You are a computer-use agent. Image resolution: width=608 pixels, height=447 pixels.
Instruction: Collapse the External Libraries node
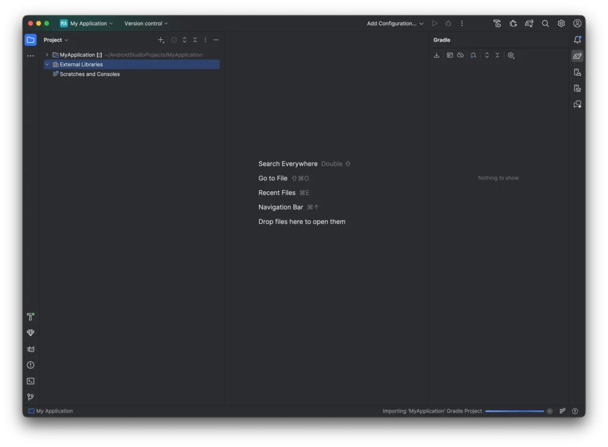tap(47, 64)
